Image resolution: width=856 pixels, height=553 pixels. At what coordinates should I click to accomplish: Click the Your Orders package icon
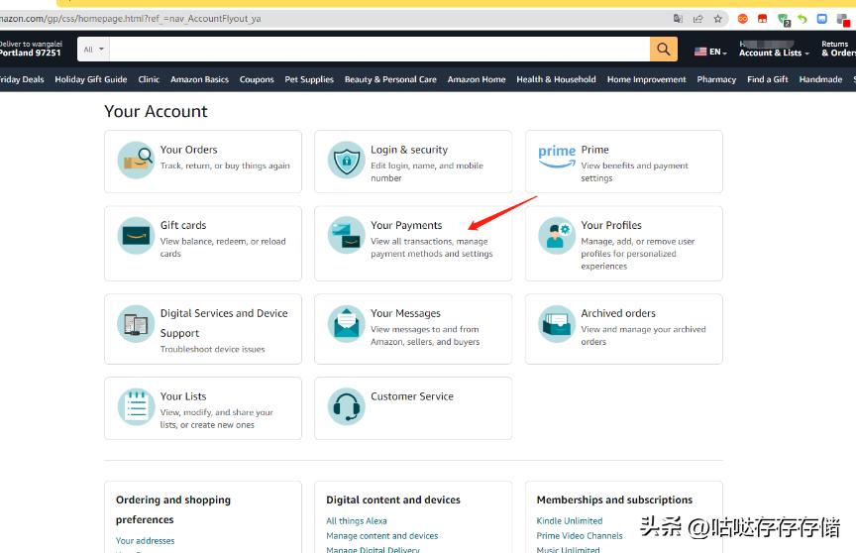coord(136,160)
